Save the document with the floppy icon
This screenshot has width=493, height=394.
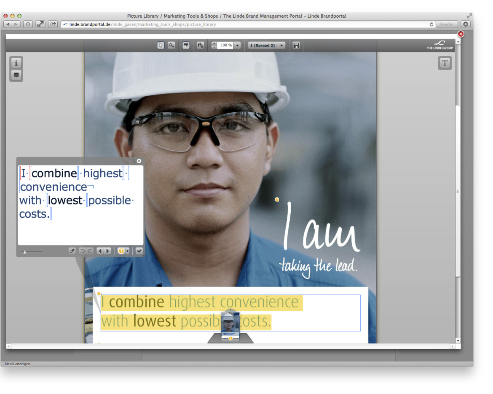click(x=296, y=45)
